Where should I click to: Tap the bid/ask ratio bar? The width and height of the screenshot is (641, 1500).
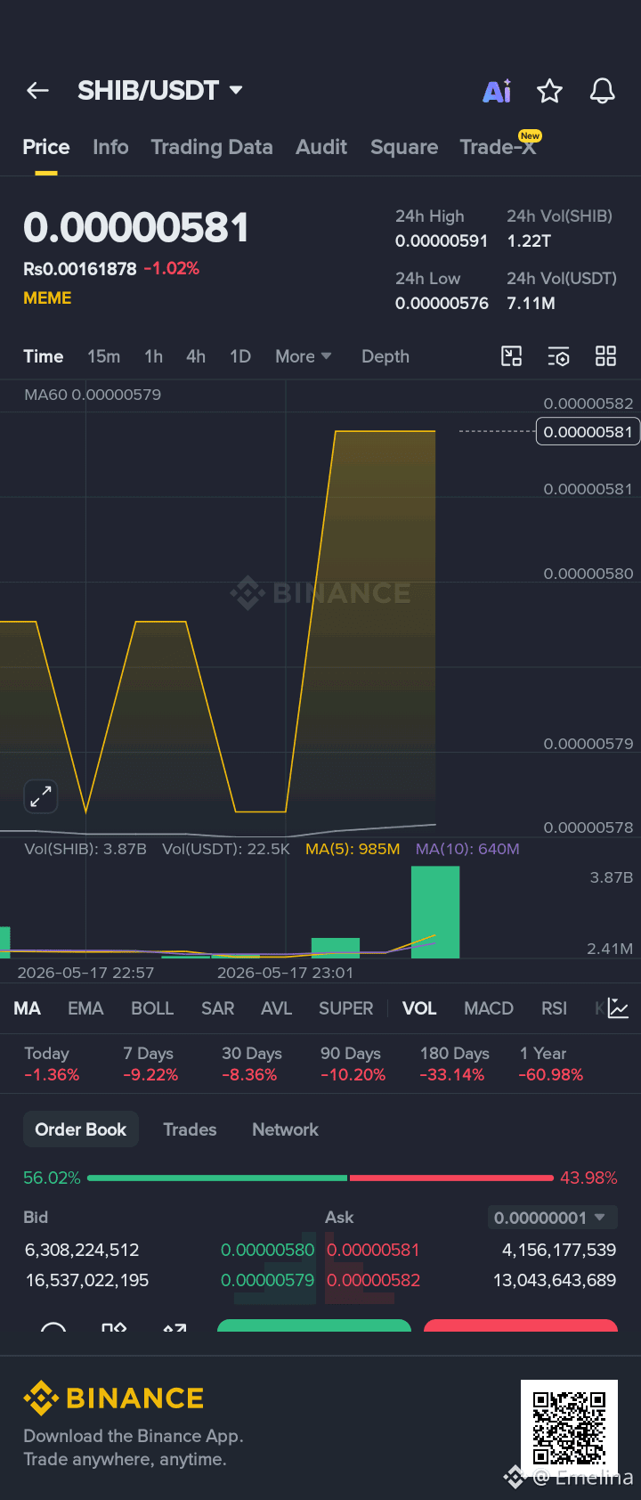320,1178
